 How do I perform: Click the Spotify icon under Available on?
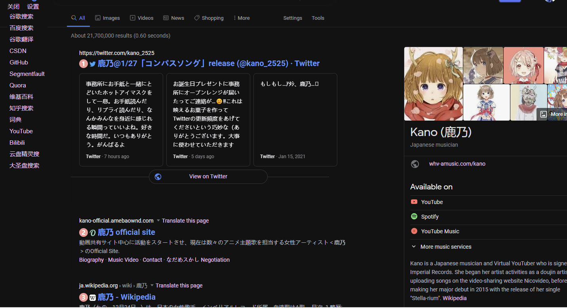(414, 217)
